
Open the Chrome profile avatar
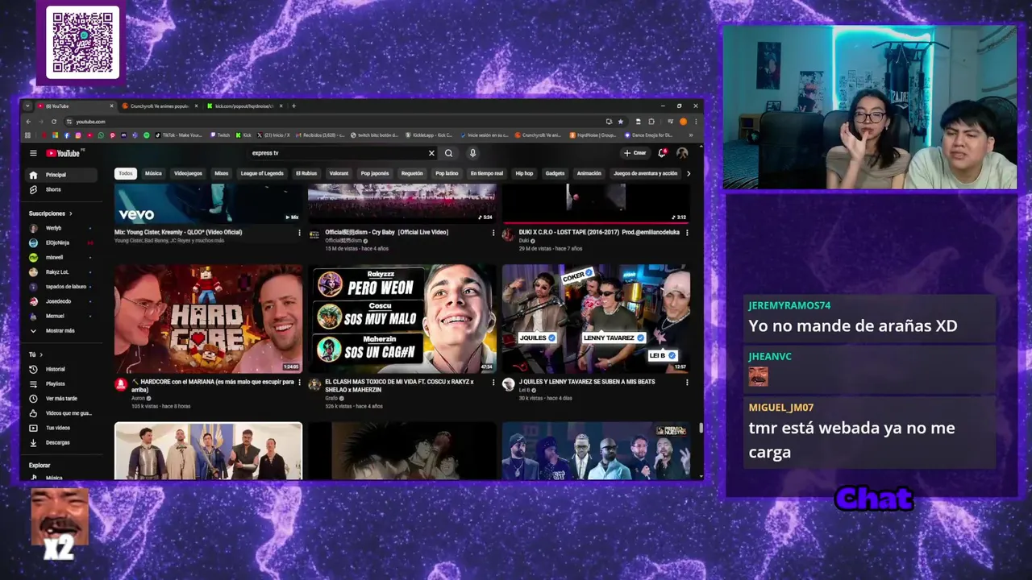(683, 122)
